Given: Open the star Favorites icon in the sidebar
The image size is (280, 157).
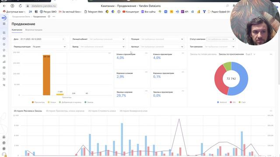Looking at the screenshot, I should 4,44.
